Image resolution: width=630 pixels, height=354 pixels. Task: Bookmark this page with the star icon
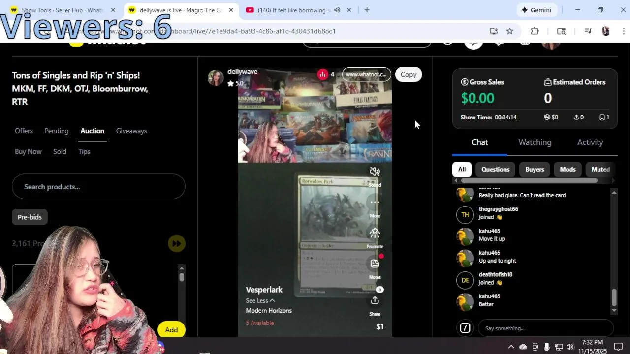click(510, 31)
